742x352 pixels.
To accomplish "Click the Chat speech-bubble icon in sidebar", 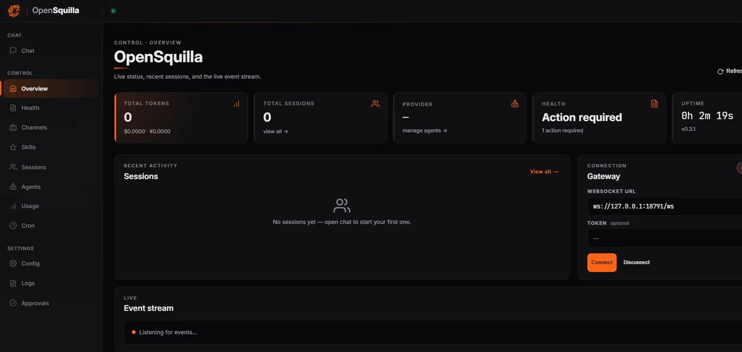I will 13,51.
